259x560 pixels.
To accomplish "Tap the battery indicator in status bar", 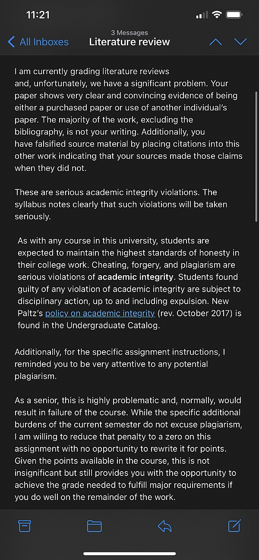I will click(x=234, y=15).
